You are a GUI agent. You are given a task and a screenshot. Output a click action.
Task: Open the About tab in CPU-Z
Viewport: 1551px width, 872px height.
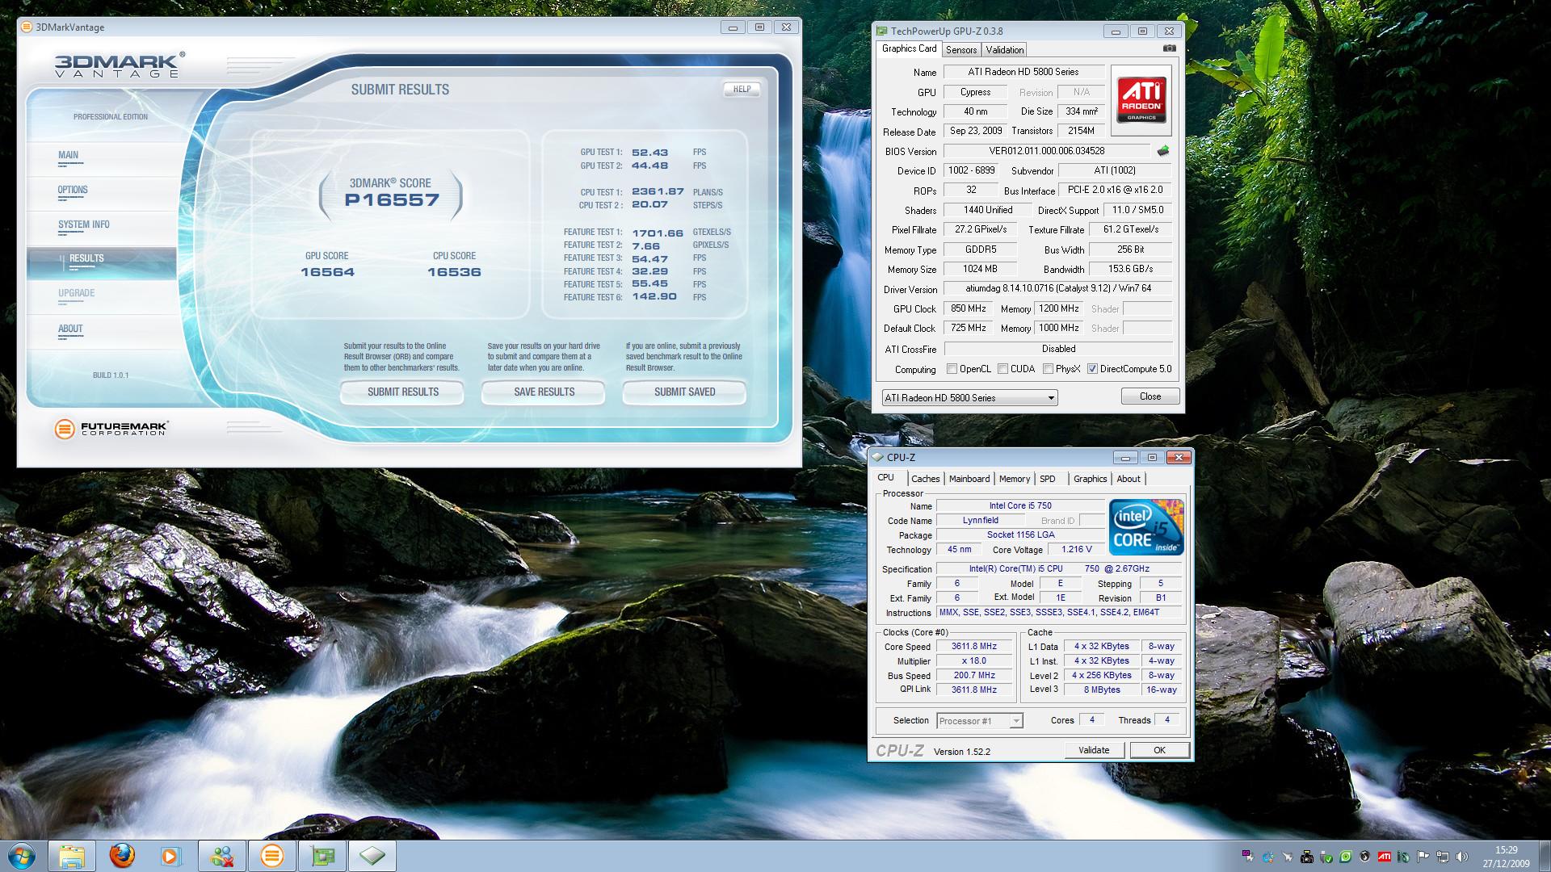click(x=1129, y=479)
